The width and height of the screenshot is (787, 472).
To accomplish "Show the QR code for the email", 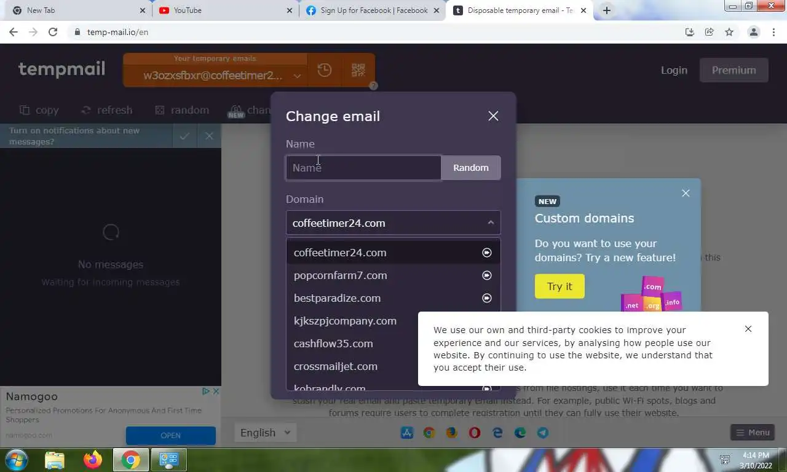I will click(x=358, y=70).
